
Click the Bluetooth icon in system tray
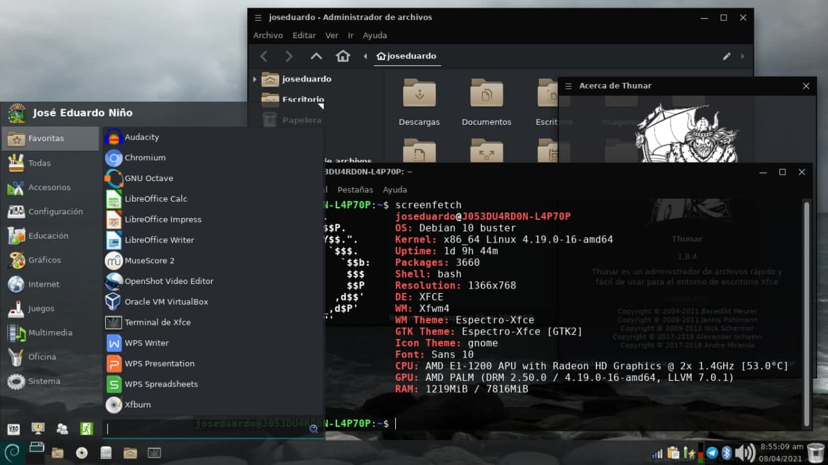pyautogui.click(x=726, y=453)
